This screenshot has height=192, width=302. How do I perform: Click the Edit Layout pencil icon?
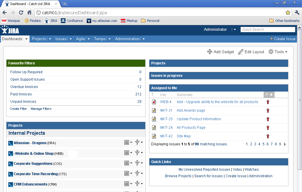pyautogui.click(x=241, y=52)
